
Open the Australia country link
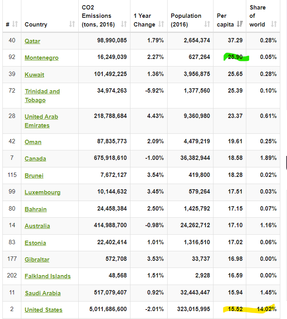pos(37,226)
